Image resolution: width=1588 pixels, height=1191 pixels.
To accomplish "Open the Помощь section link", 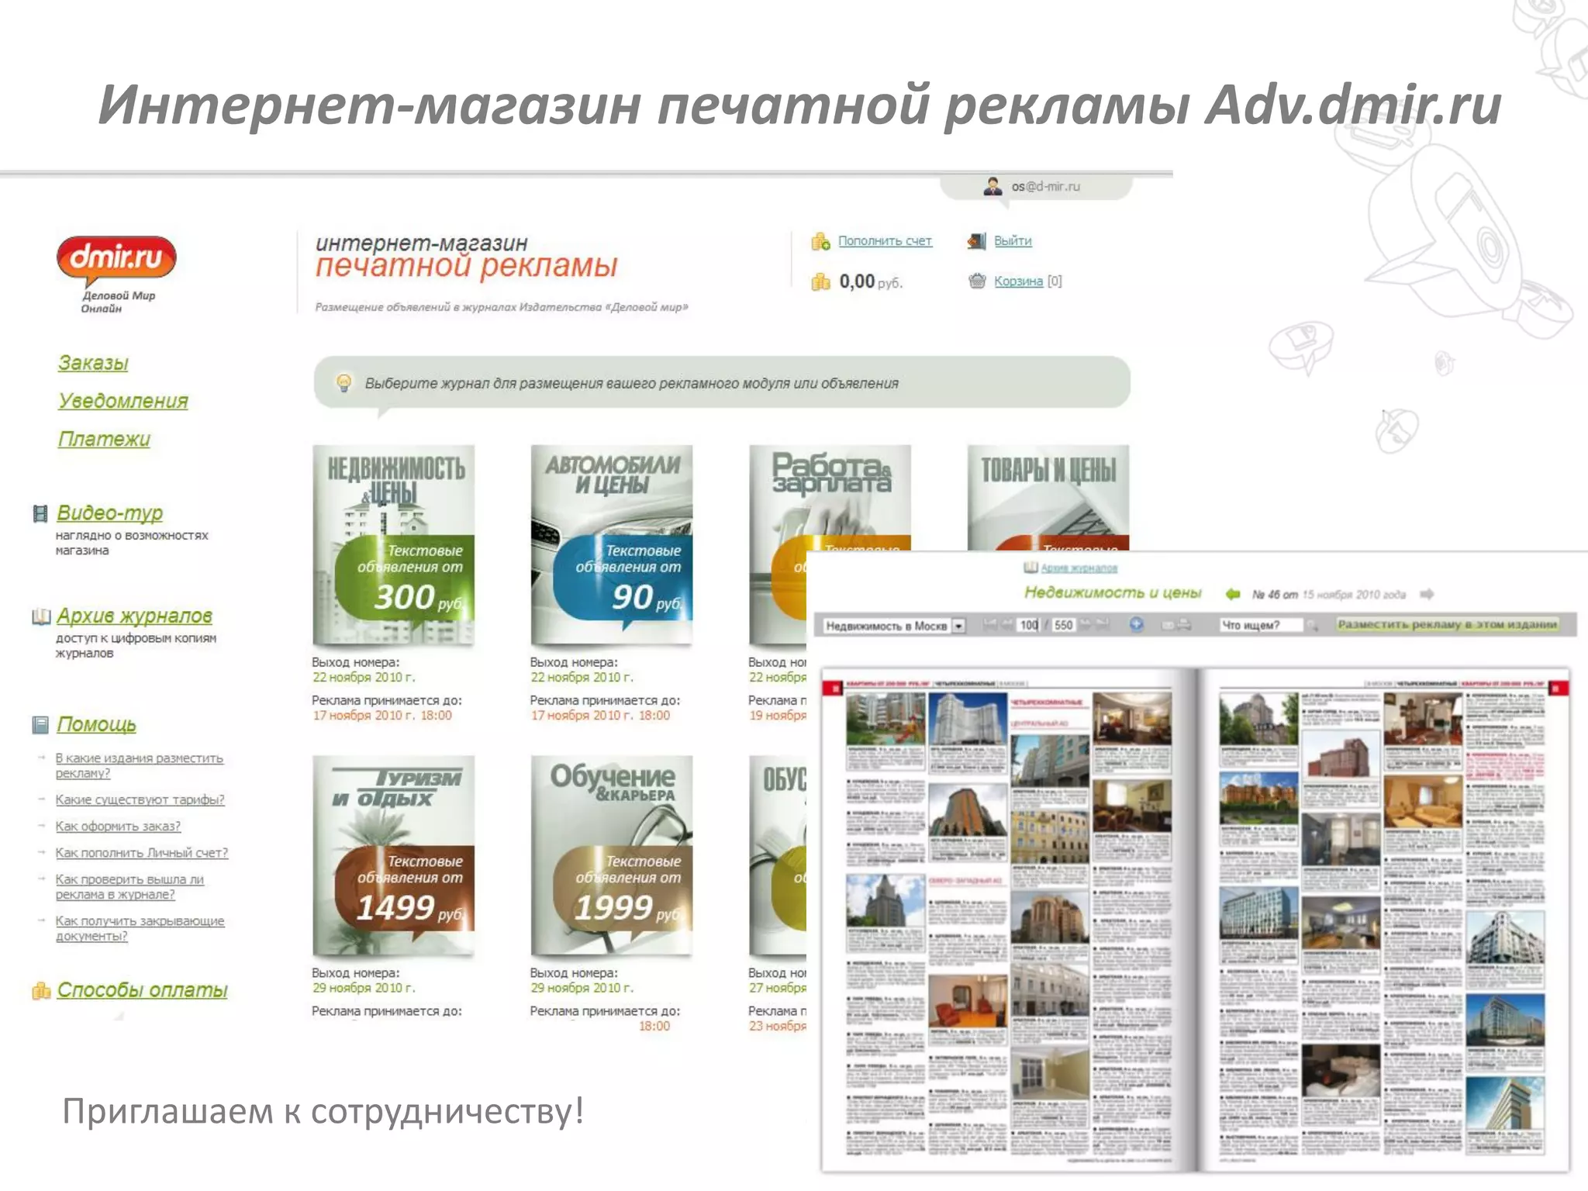I will click(96, 725).
